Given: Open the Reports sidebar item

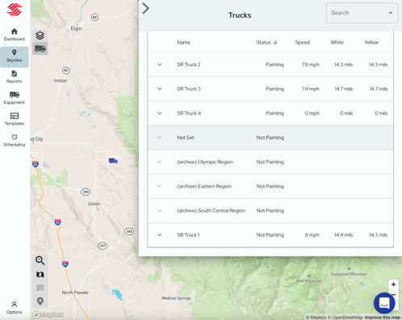Looking at the screenshot, I should [15, 77].
